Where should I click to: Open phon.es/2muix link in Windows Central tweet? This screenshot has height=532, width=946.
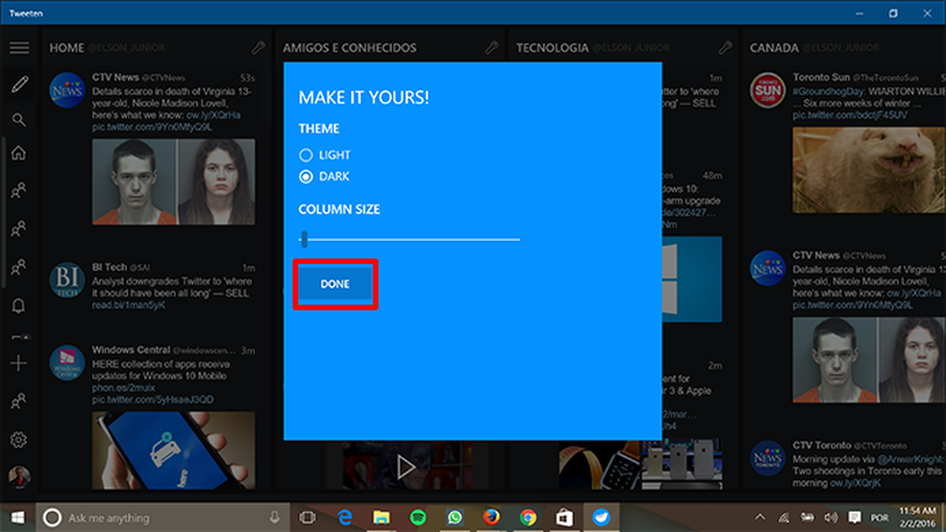tap(124, 387)
